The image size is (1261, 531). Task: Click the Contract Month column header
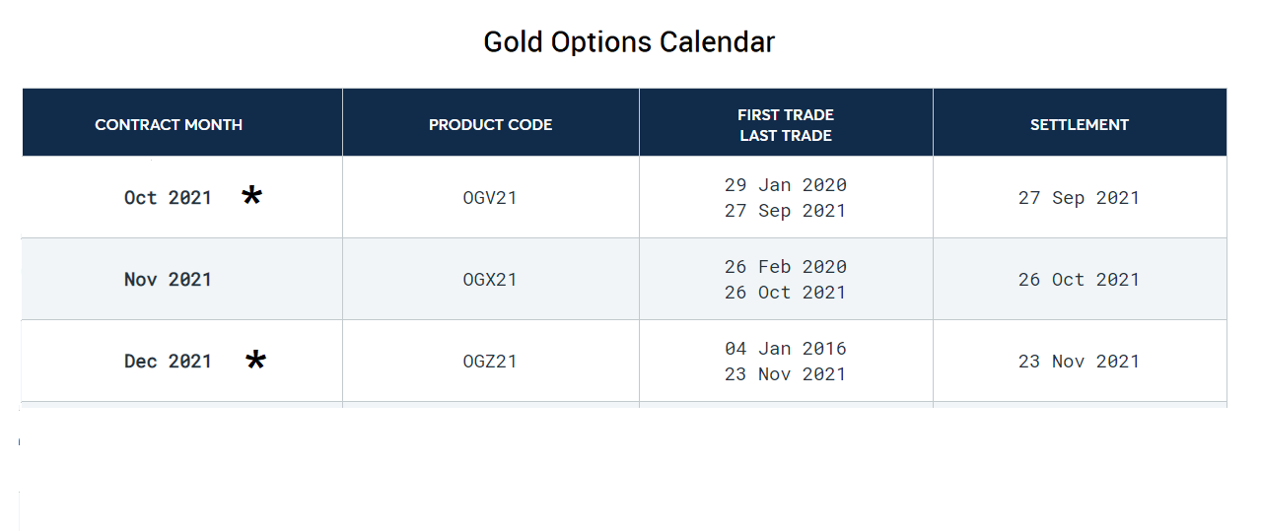pos(169,125)
